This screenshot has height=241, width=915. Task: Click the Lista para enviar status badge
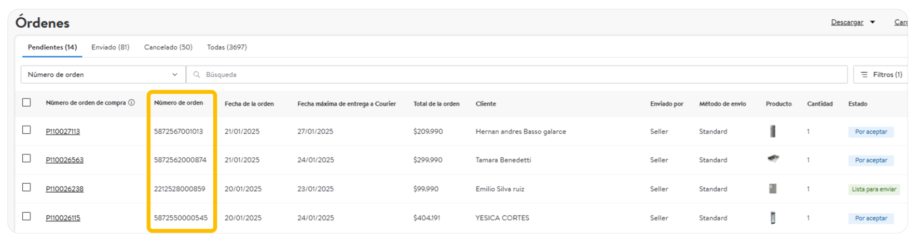point(874,189)
